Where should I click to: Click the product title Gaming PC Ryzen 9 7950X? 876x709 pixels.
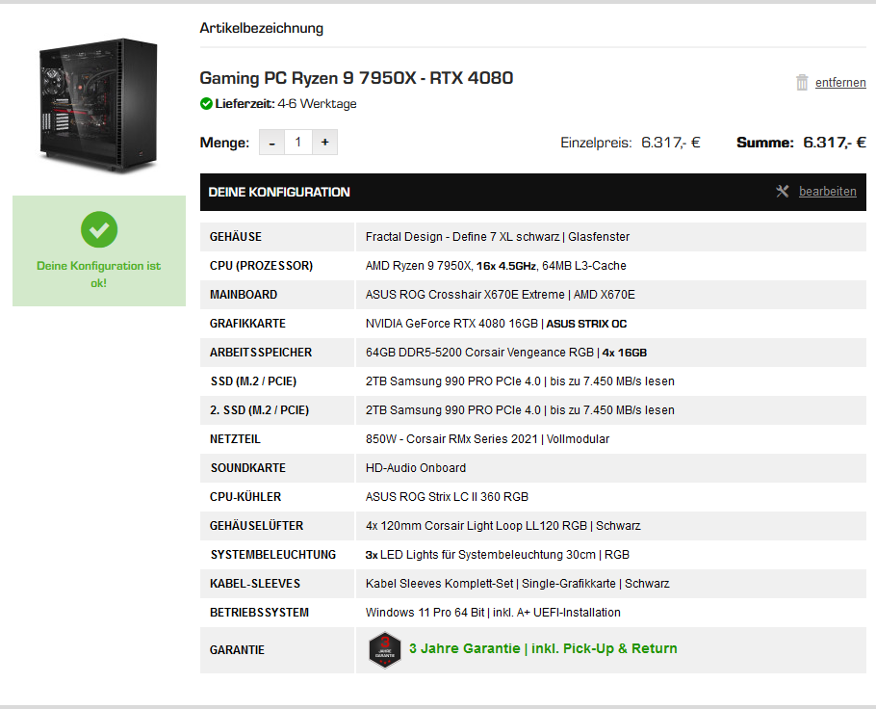356,78
